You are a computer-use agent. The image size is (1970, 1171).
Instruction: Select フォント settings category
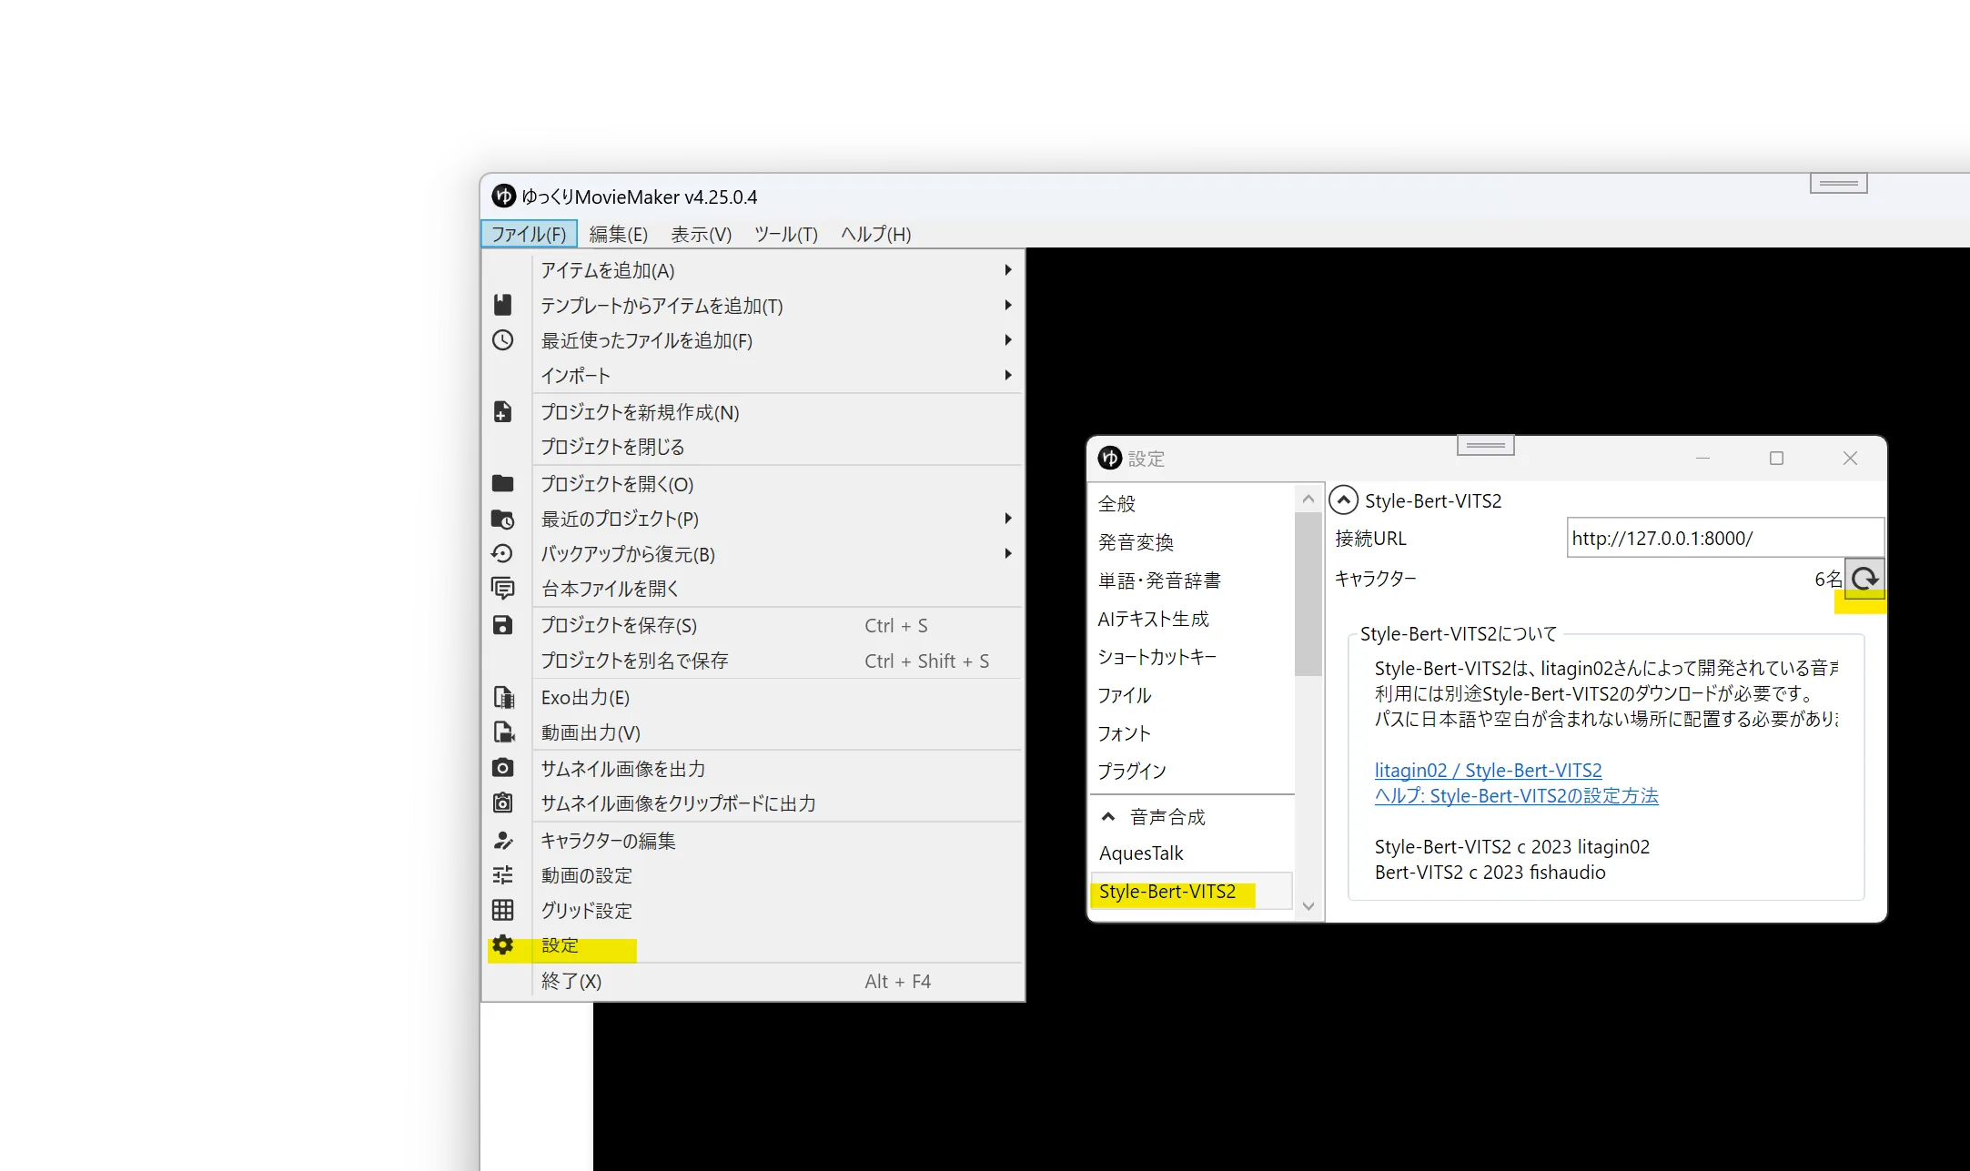click(x=1191, y=733)
